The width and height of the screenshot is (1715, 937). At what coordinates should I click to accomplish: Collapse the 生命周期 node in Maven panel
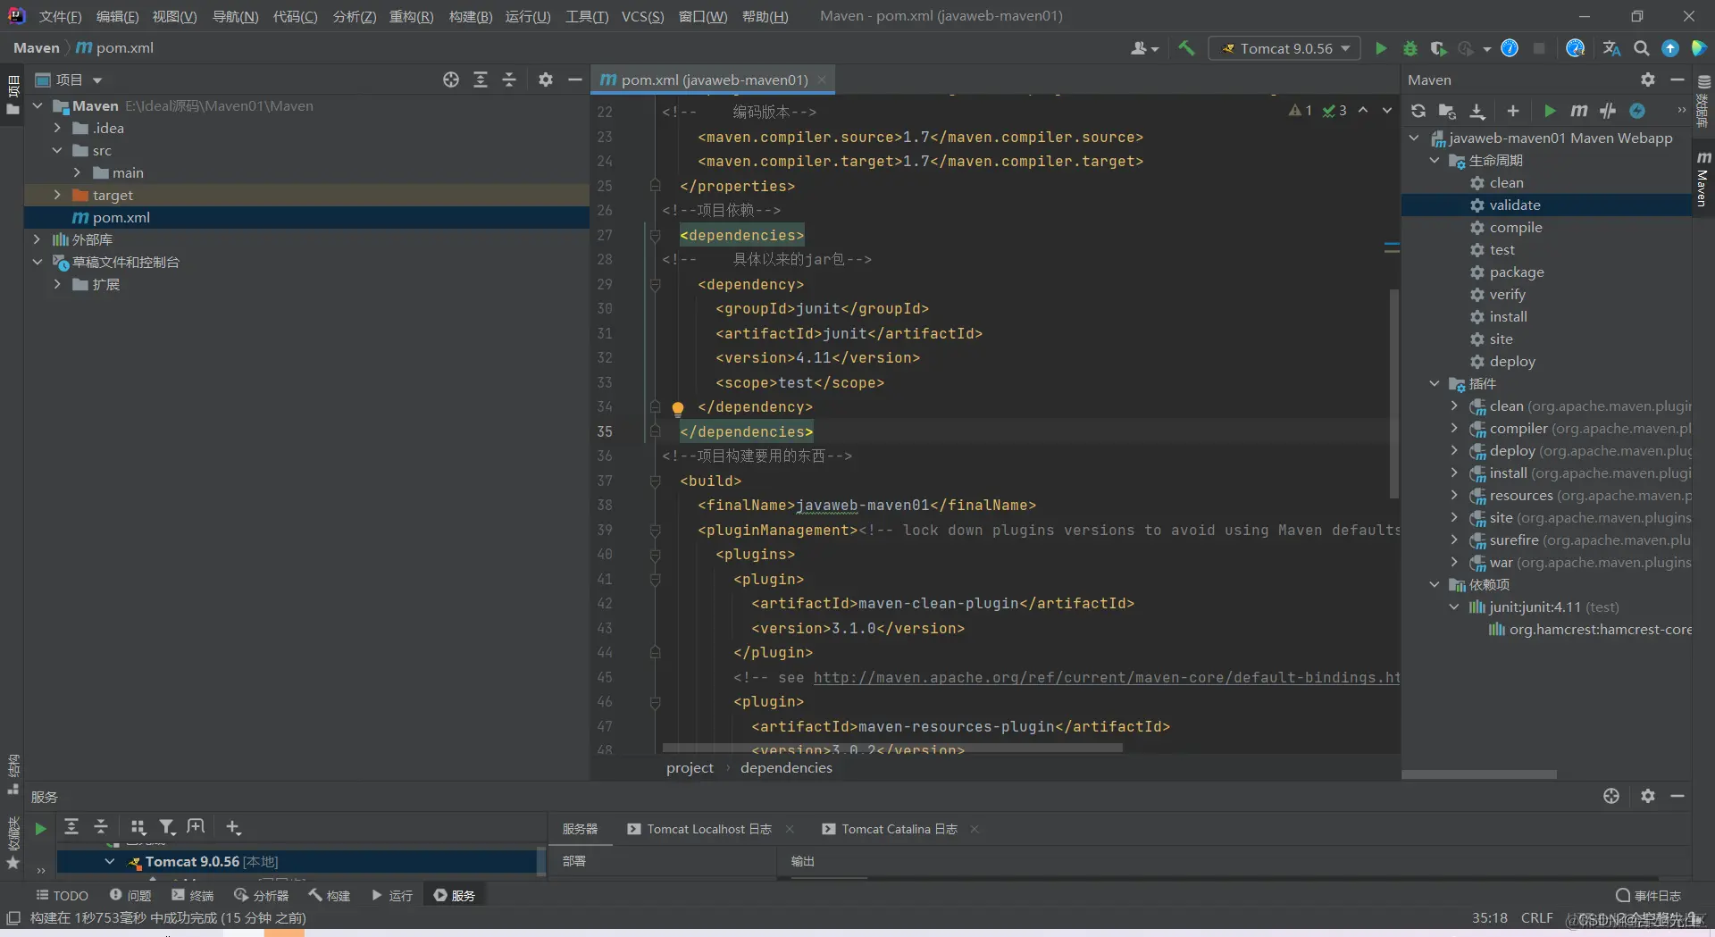click(x=1435, y=160)
